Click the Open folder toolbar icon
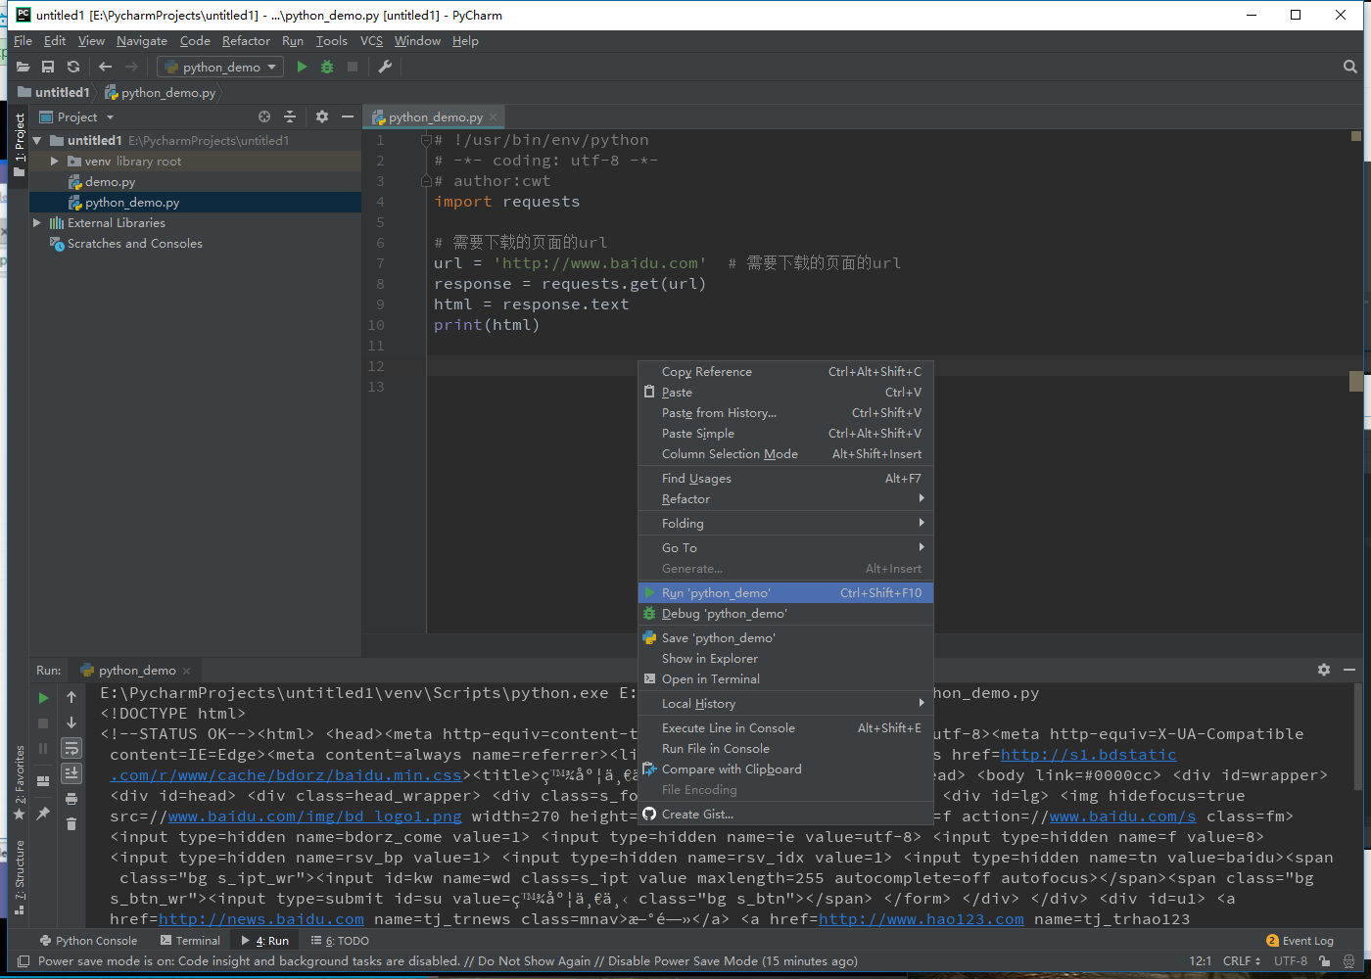Viewport: 1371px width, 979px height. tap(23, 67)
